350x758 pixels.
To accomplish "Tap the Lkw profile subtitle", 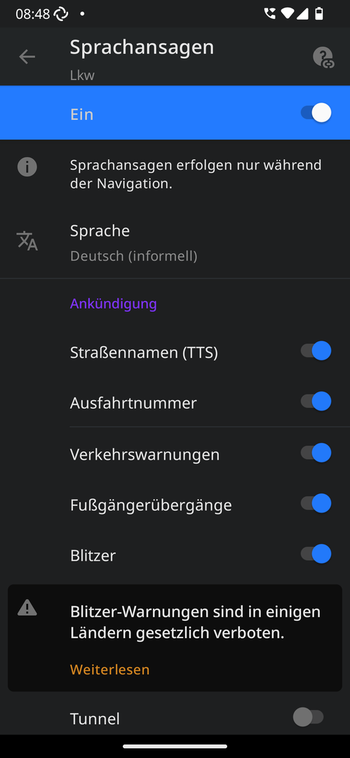I will [x=82, y=75].
